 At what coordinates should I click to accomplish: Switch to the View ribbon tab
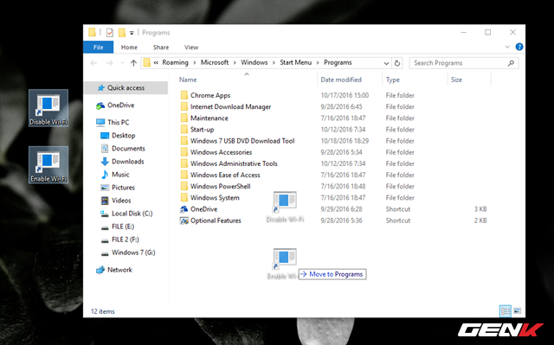coord(191,48)
